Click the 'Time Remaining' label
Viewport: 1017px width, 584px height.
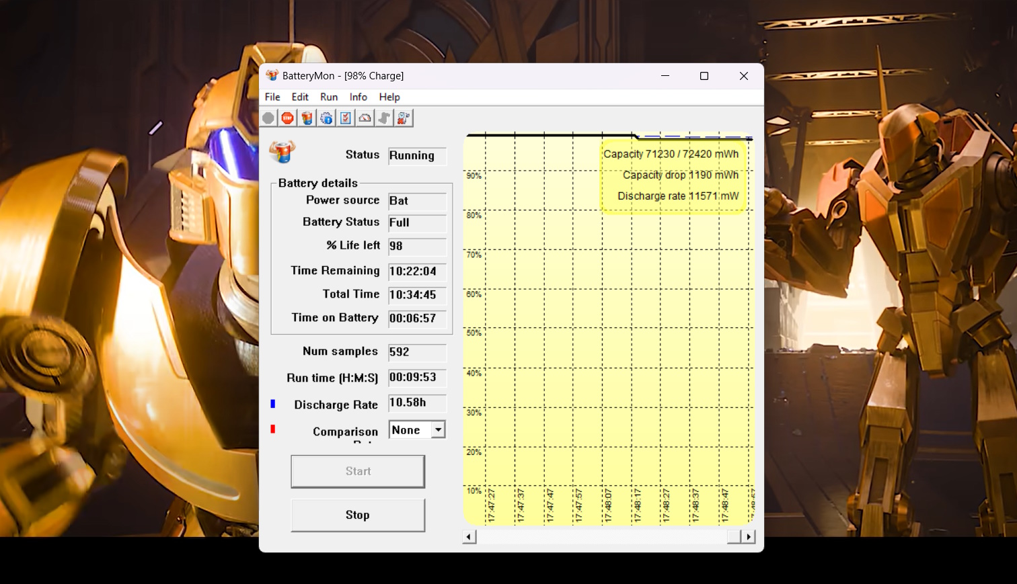click(335, 270)
